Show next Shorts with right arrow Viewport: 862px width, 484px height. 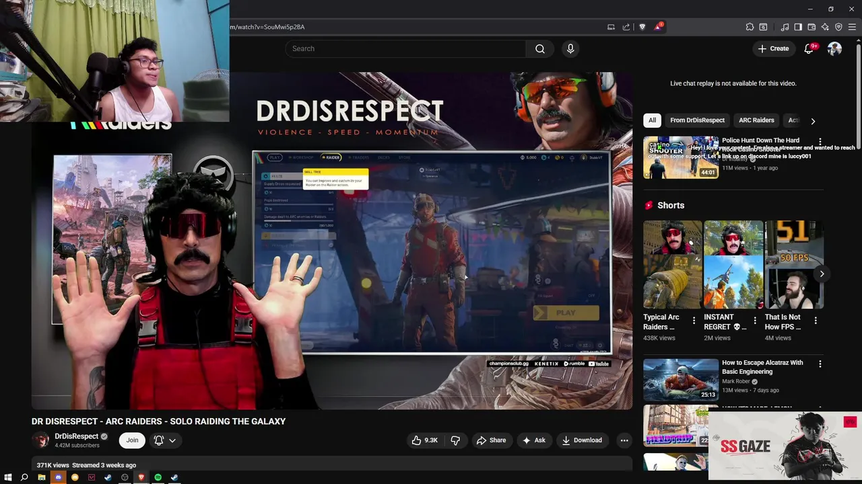pos(822,274)
